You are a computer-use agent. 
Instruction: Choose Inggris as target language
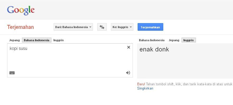coord(189,40)
